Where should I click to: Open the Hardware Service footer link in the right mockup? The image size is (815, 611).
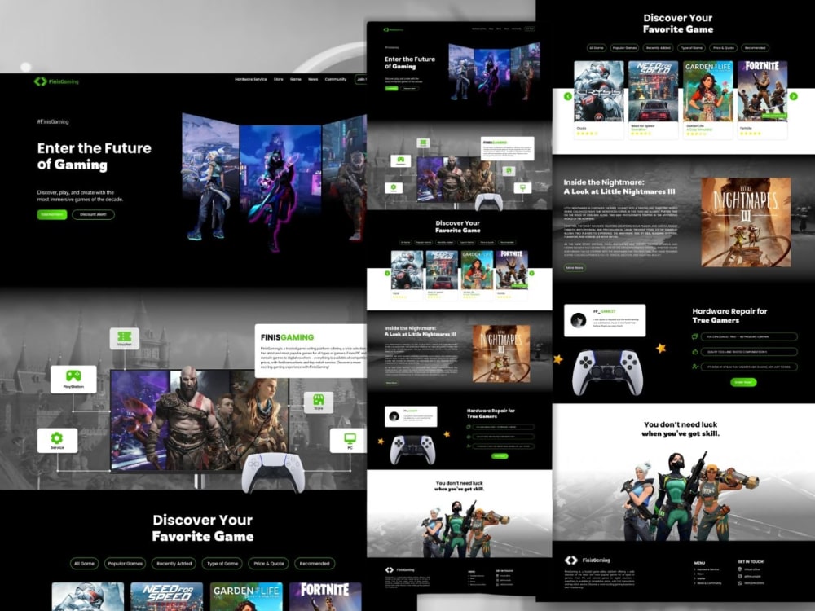click(707, 569)
